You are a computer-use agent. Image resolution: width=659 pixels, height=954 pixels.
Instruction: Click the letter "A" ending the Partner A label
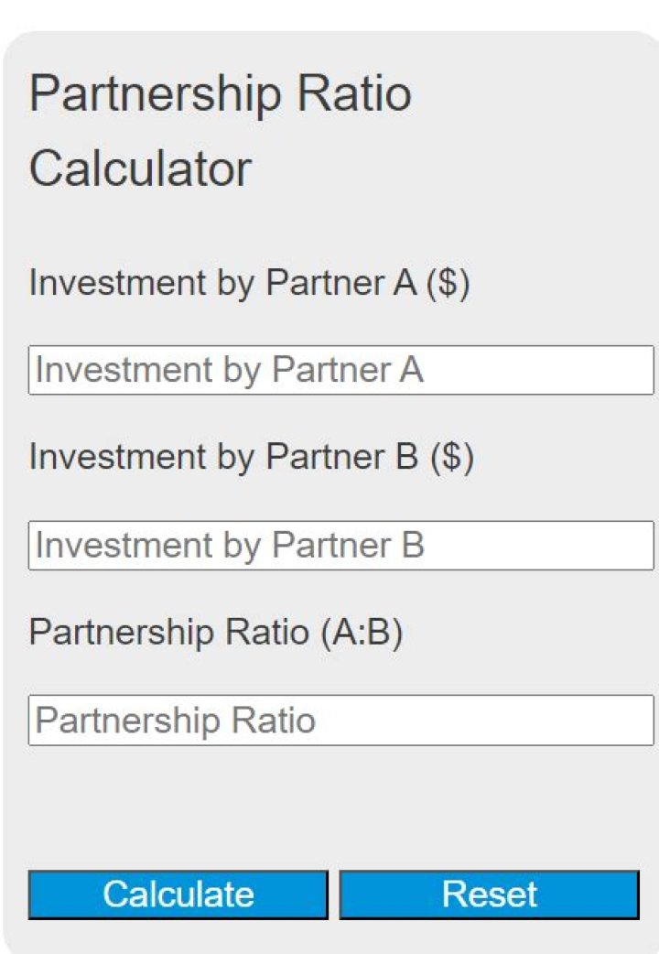point(405,284)
